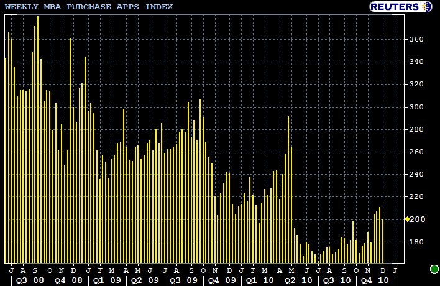This screenshot has width=440, height=286.
Task: Select the Q4 10 quarter label
Action: [x=375, y=280]
